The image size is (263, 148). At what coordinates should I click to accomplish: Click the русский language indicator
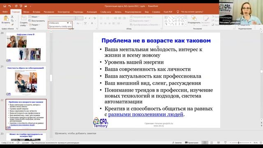25,143
